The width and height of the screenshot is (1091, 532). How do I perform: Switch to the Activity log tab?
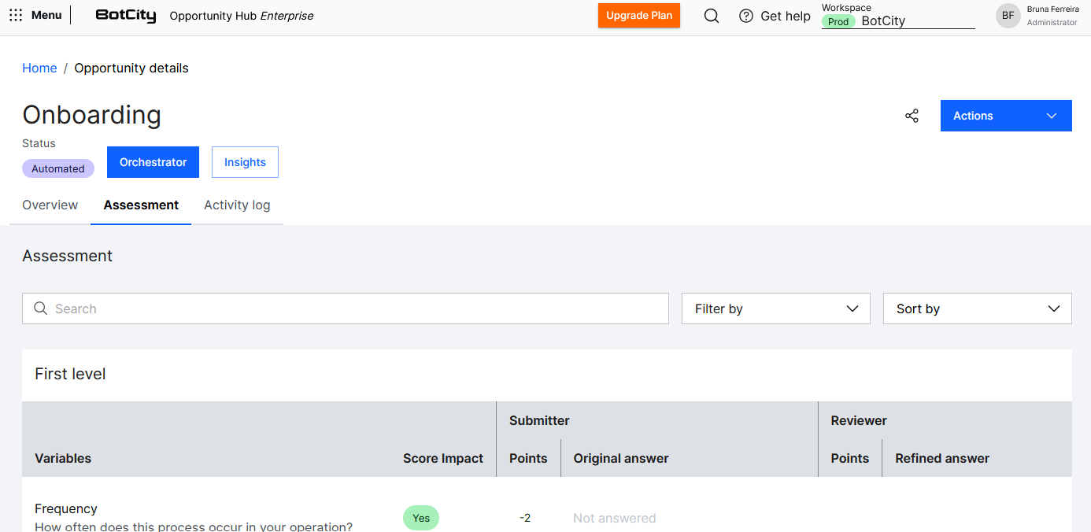coord(237,205)
